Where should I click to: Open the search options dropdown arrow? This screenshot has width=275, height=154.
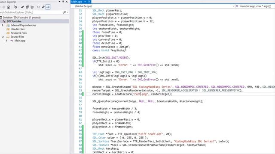coord(67,12)
